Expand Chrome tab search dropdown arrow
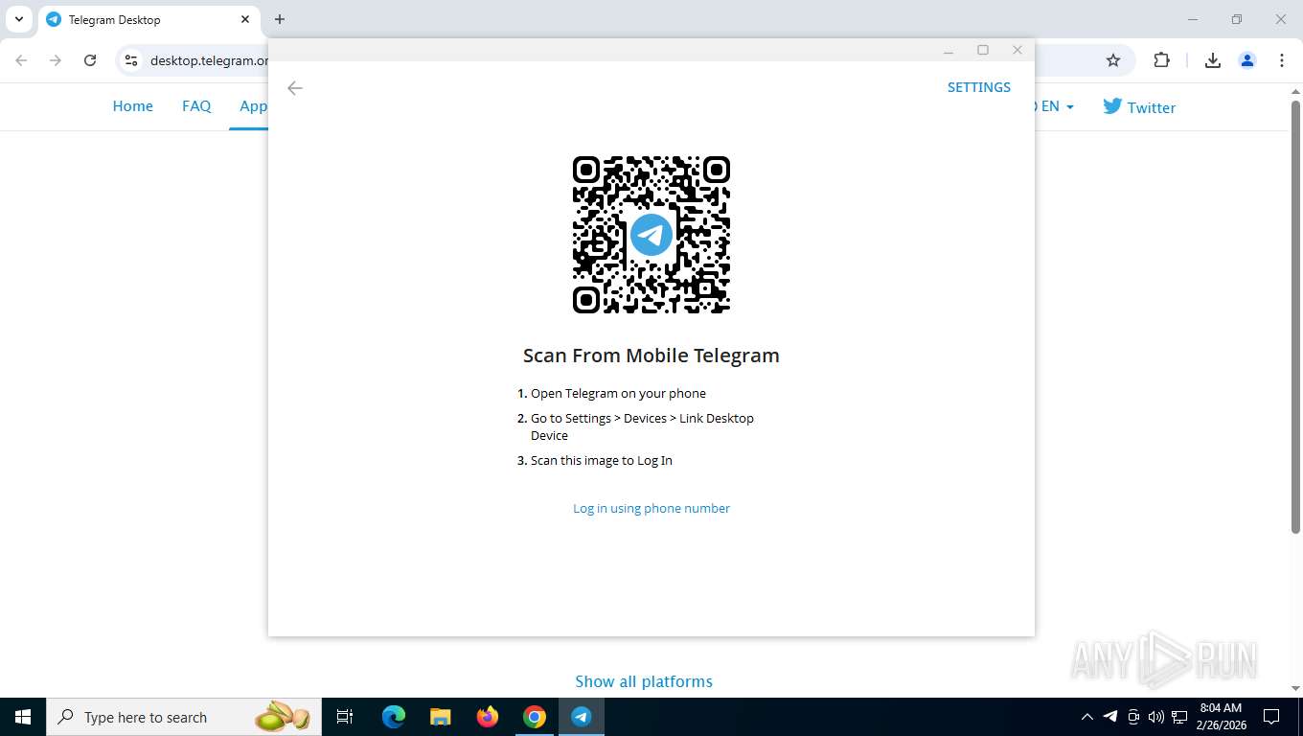This screenshot has width=1303, height=736. point(18,19)
